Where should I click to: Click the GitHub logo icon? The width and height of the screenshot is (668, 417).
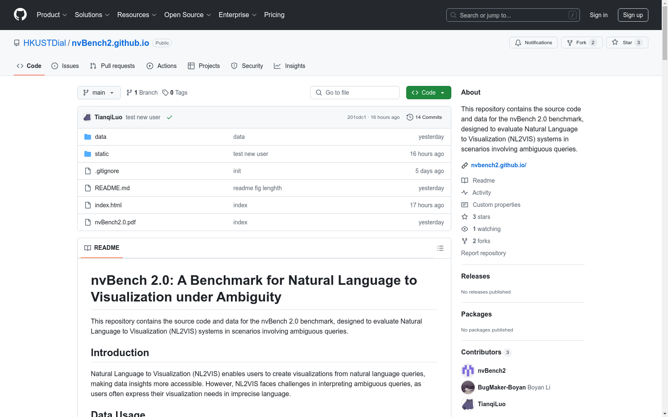coord(20,15)
